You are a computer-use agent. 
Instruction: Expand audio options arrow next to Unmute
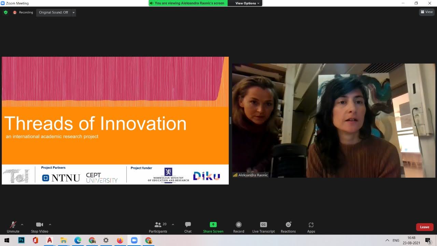click(22, 224)
